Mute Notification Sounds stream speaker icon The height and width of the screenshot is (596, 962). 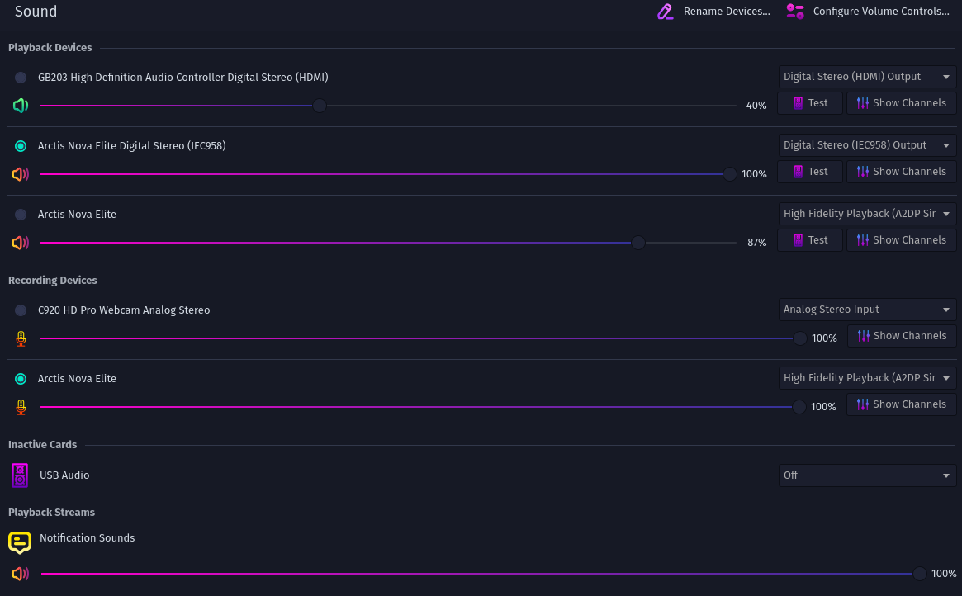click(x=21, y=574)
